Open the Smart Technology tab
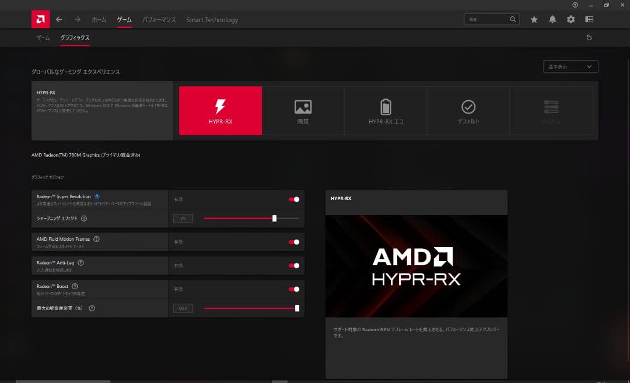Viewport: 630px width, 383px height. click(212, 20)
